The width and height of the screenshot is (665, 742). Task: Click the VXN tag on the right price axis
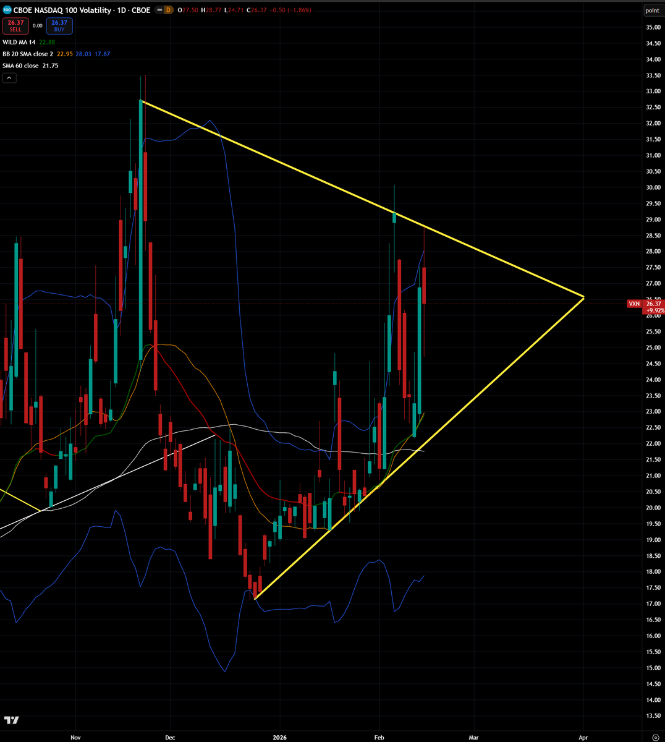(634, 304)
